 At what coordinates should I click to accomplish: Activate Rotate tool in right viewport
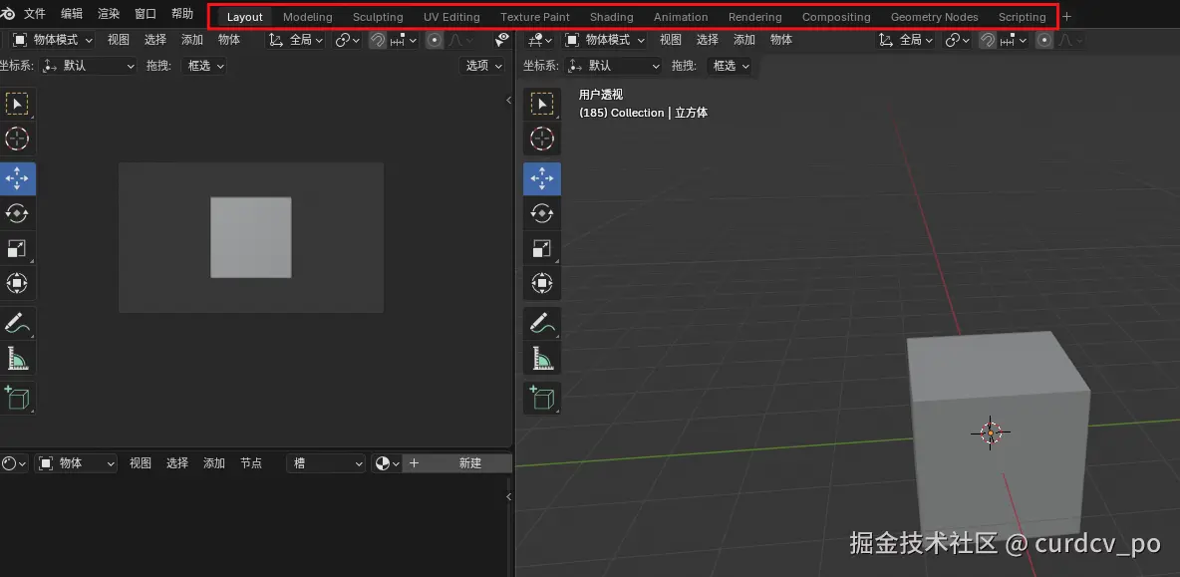tap(542, 213)
